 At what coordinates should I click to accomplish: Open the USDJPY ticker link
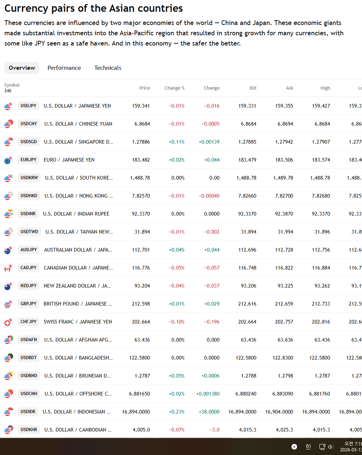coord(29,106)
